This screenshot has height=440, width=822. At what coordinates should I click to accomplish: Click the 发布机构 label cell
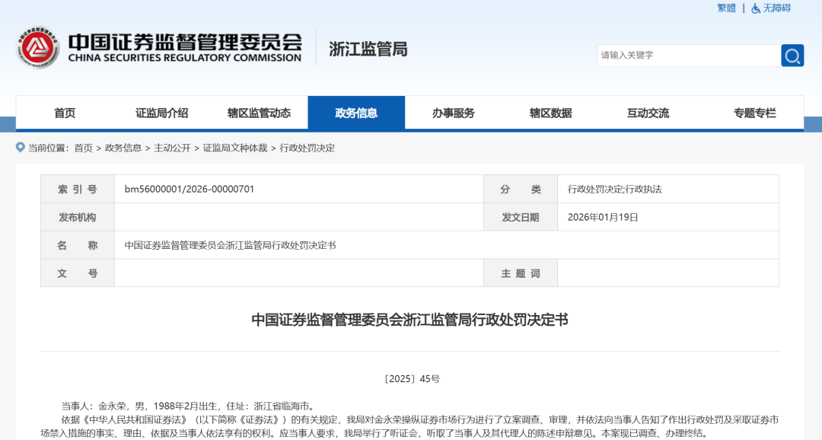[x=78, y=217]
